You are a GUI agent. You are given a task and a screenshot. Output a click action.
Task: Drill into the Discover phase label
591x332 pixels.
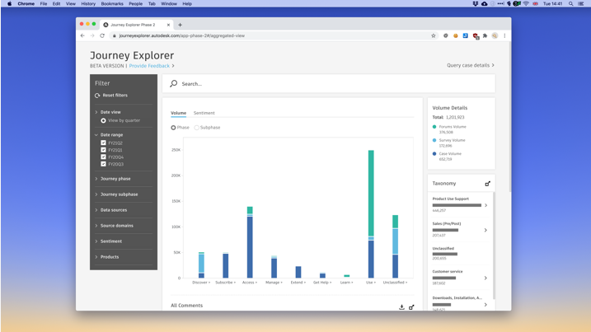[201, 283]
